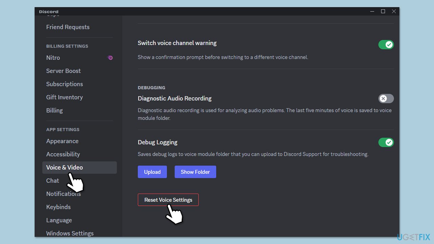Click the Show Folder button
Image resolution: width=434 pixels, height=244 pixels.
[195, 172]
